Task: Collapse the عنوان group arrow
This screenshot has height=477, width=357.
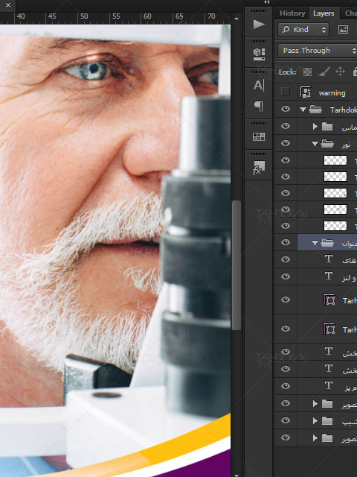Action: point(315,243)
